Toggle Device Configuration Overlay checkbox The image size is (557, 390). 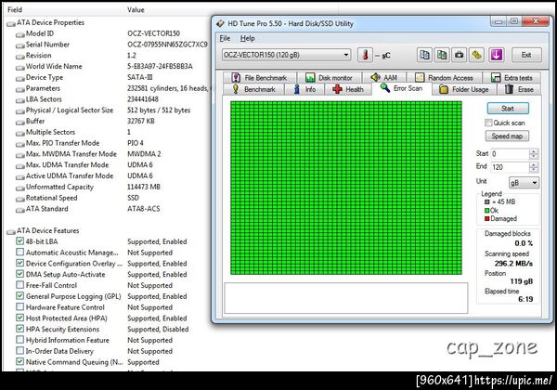click(x=19, y=263)
